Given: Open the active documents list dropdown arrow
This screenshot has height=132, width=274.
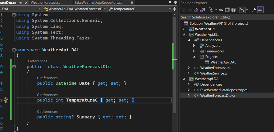Looking at the screenshot, I should click(x=170, y=2).
